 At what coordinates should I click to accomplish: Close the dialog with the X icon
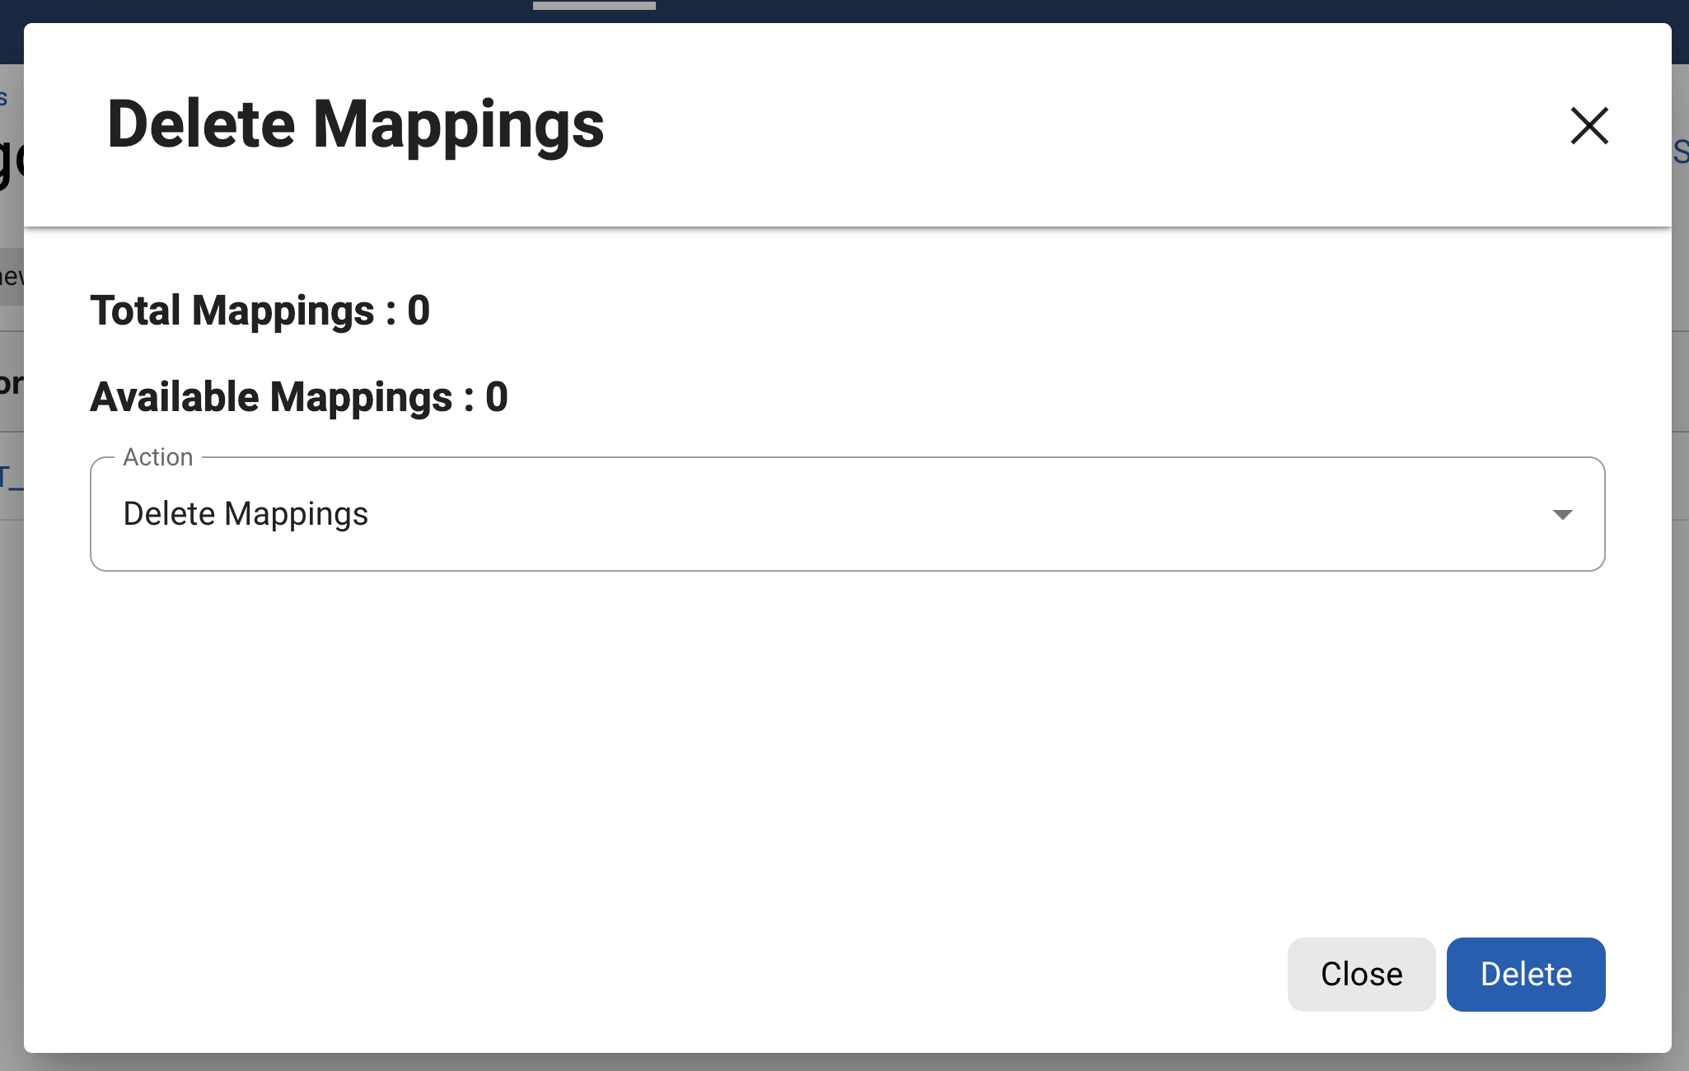tap(1588, 126)
